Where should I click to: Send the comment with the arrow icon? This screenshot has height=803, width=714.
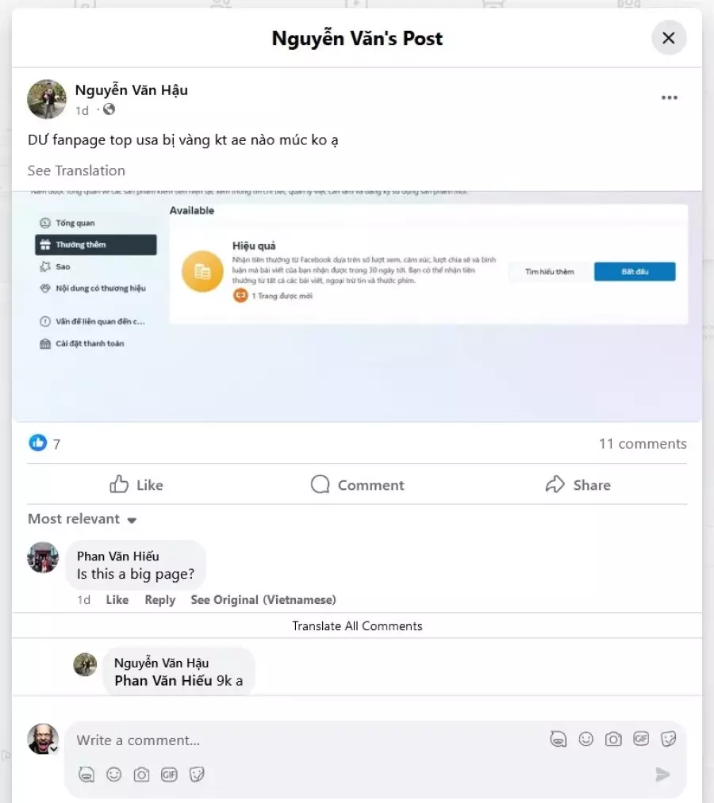pos(662,774)
